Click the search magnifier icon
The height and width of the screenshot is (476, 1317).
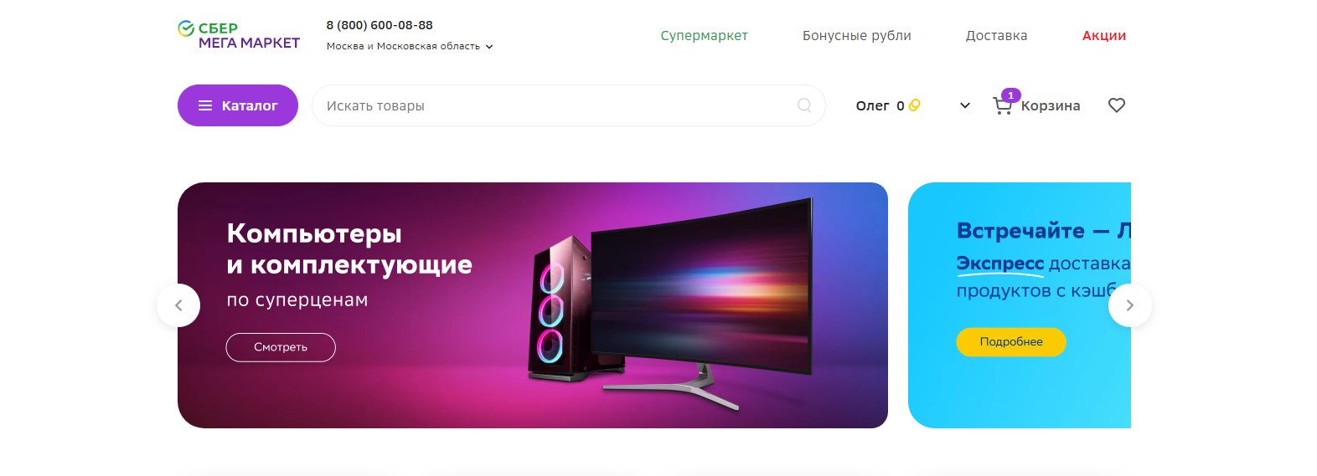804,105
